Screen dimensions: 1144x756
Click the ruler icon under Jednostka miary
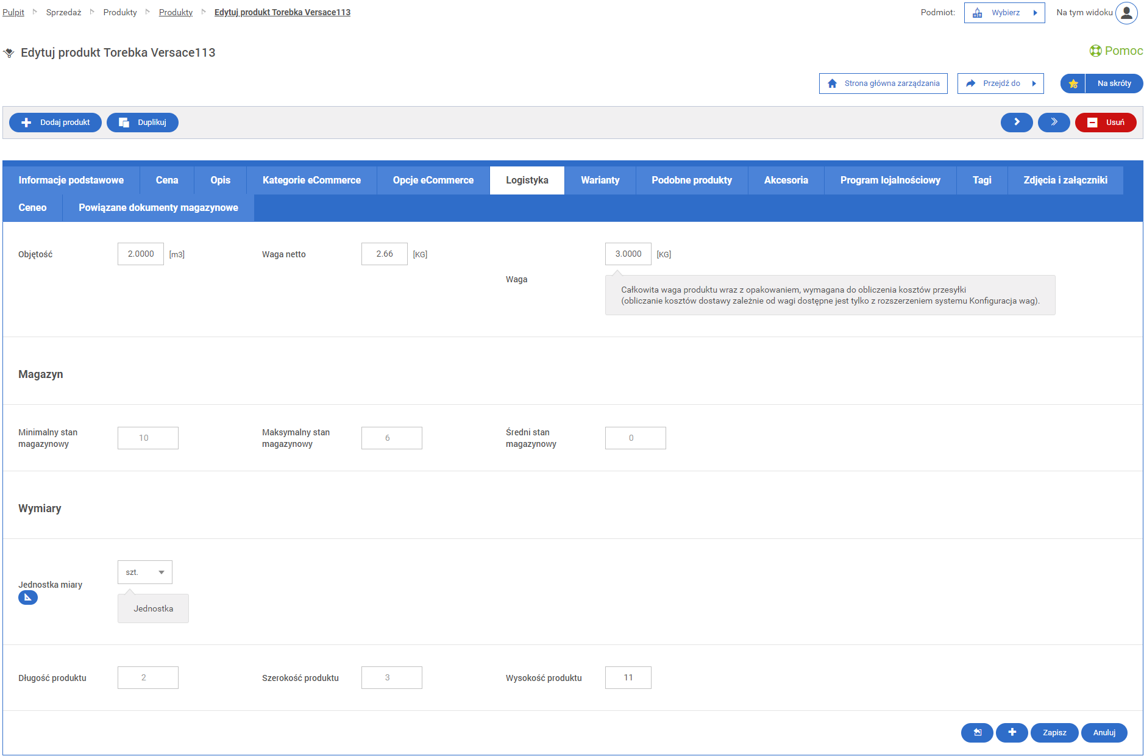pyautogui.click(x=28, y=598)
